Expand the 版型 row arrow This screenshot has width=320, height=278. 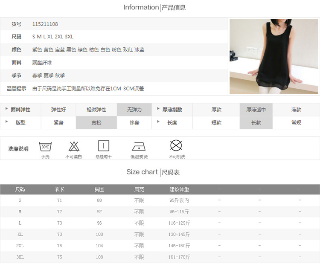pos(6,122)
